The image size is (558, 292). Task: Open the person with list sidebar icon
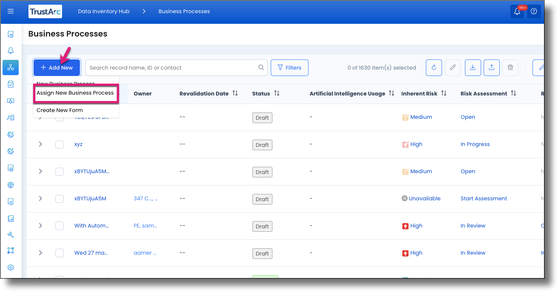(11, 118)
